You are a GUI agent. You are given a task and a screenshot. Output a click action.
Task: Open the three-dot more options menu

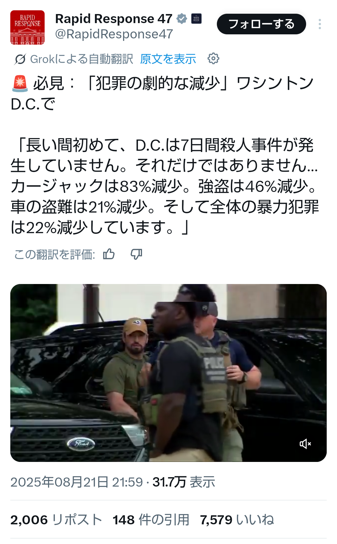click(320, 24)
